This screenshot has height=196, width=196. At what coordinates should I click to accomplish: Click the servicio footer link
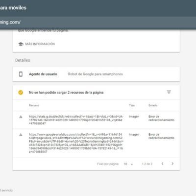pyautogui.click(x=6, y=190)
